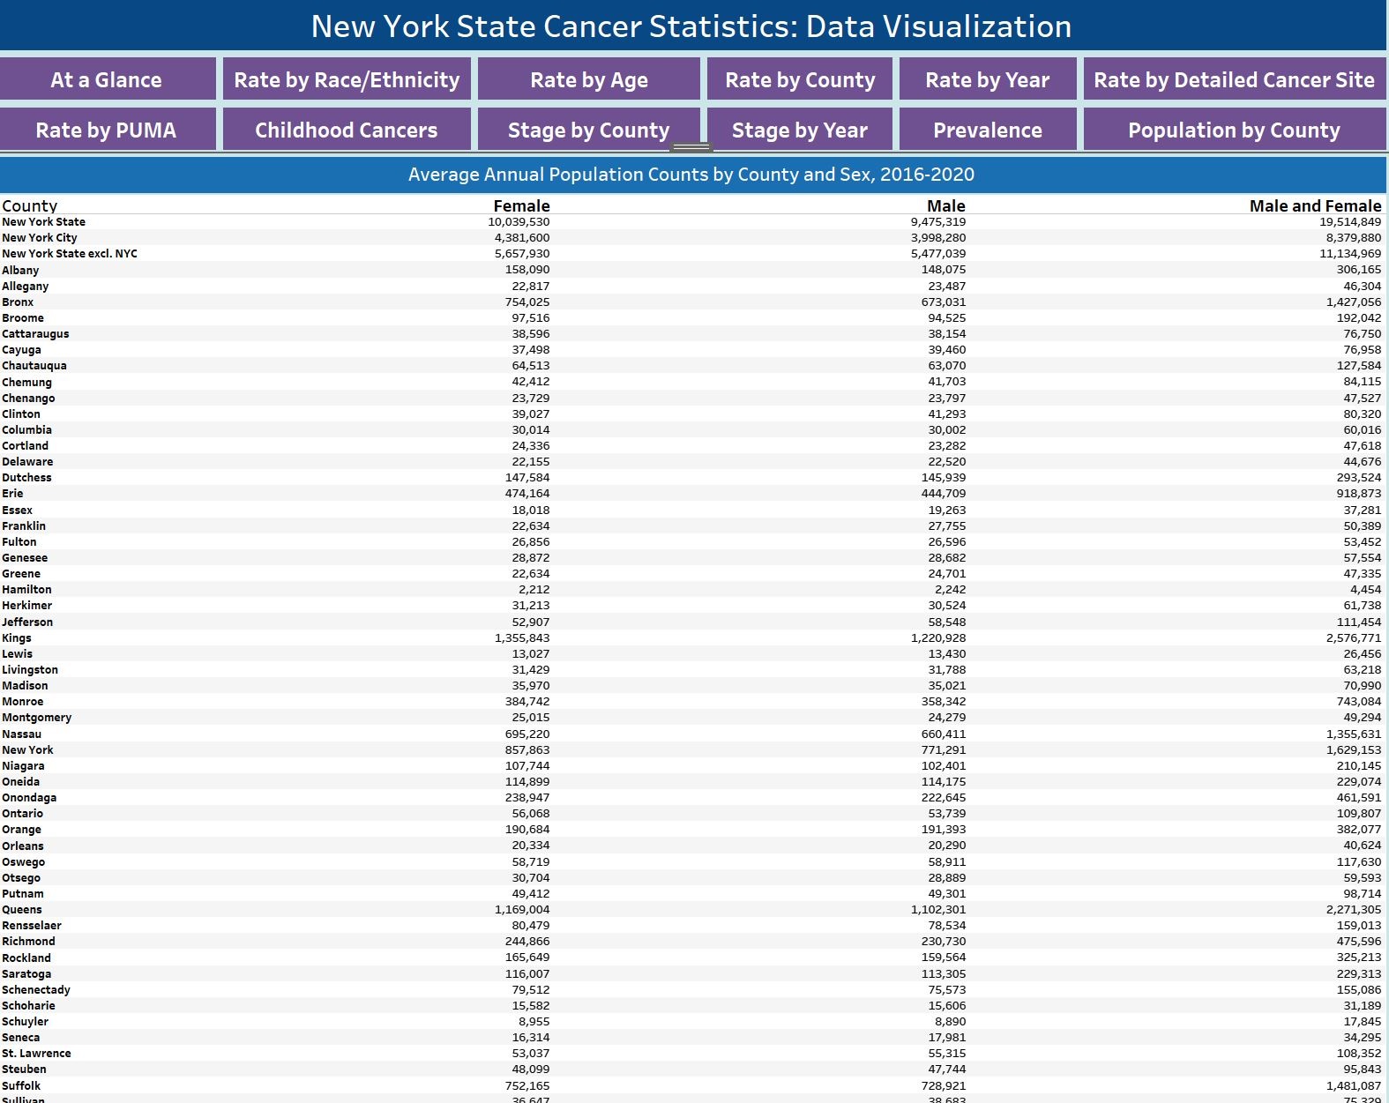The width and height of the screenshot is (1389, 1103).
Task: Click the New York State Cancer Statistics heading
Action: 691,26
